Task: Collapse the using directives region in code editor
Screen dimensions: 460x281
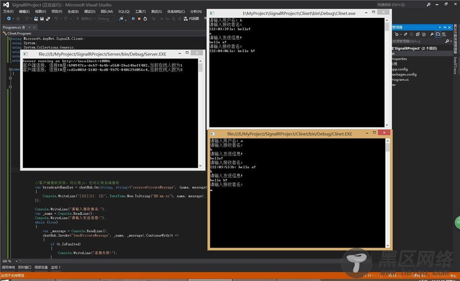Action: (10, 38)
